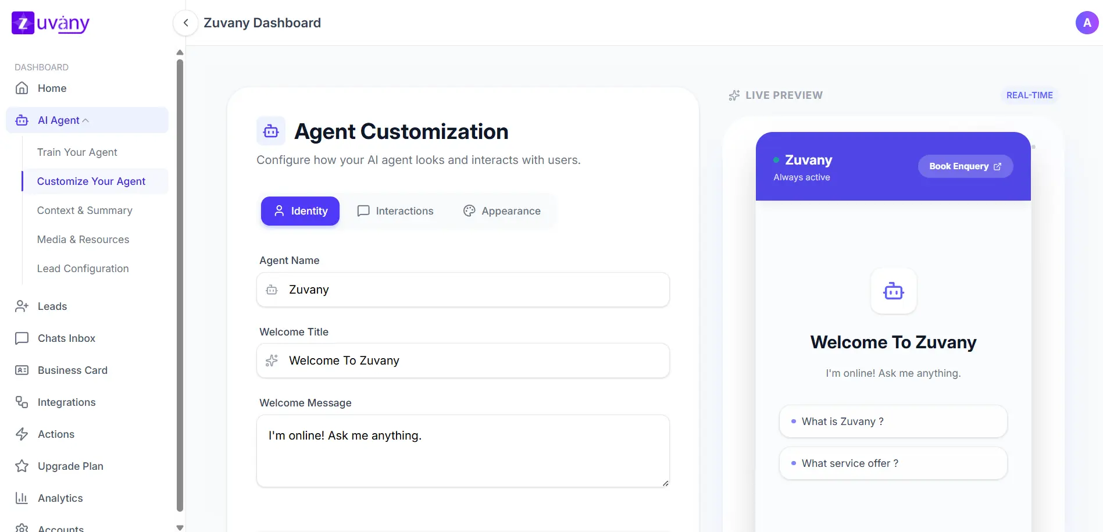Click 'Always active' status text

point(801,177)
